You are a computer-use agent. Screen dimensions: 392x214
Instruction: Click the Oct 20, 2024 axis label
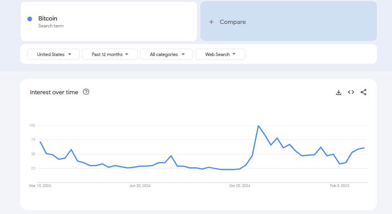coord(240,186)
